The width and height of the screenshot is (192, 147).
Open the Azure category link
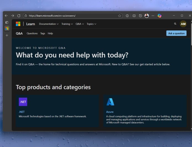[110, 112]
